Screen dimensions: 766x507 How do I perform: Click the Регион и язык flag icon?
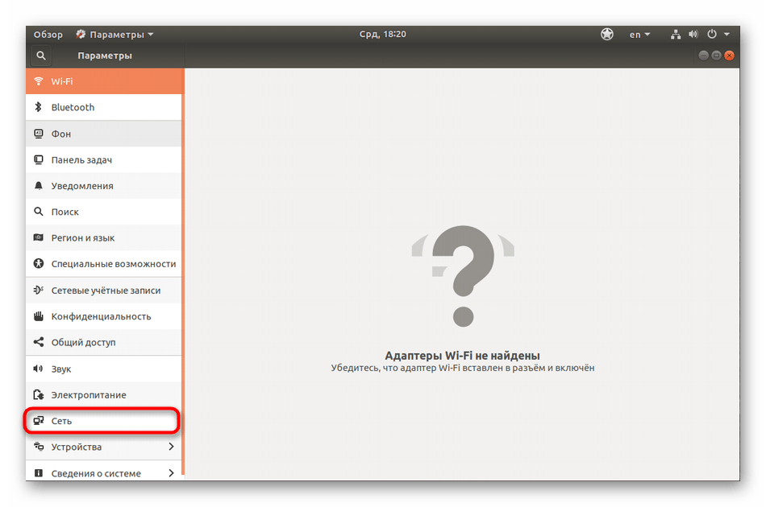click(39, 237)
